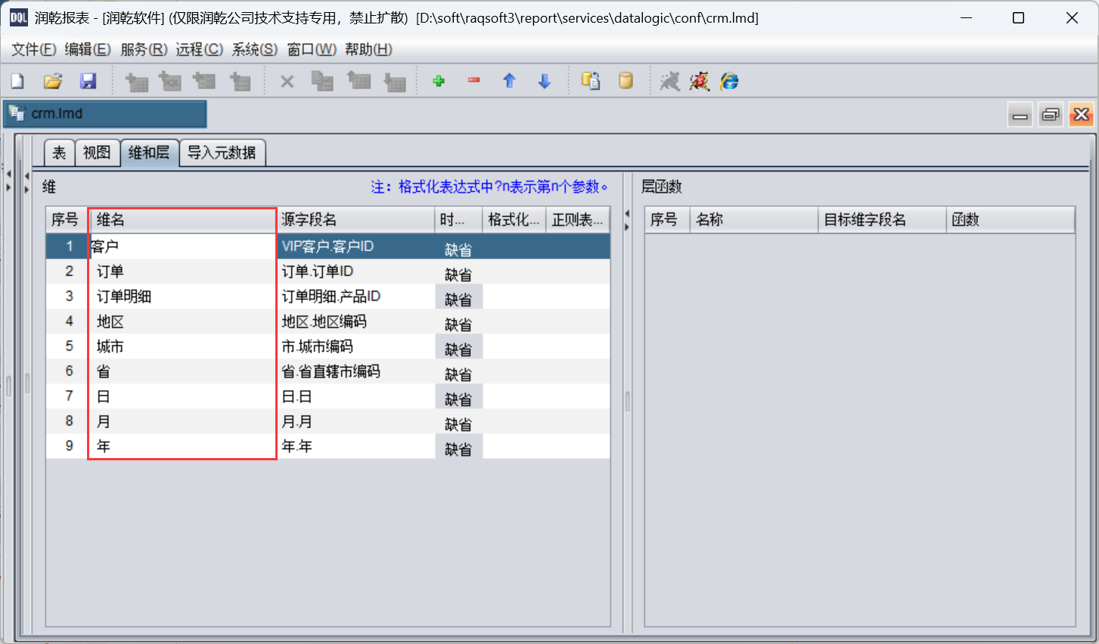1099x644 pixels.
Task: Click the 源字段名 column header
Action: click(x=355, y=220)
